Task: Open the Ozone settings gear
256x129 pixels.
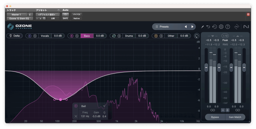Action: [x=221, y=27]
